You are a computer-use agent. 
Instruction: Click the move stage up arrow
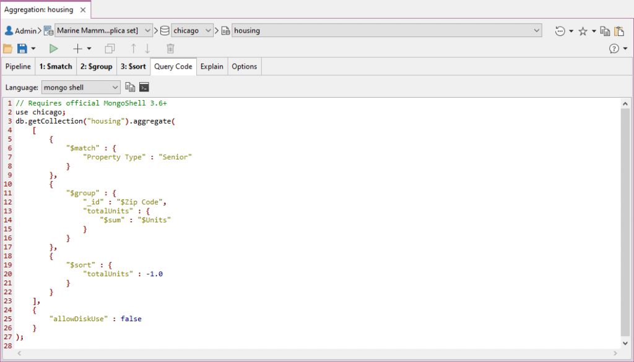pyautogui.click(x=133, y=48)
